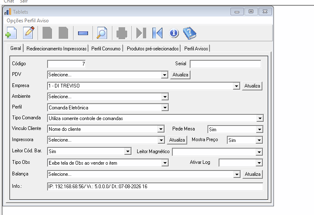This screenshot has width=314, height=215.
Task: Open the Chat menu at the top
Action: 9,1
